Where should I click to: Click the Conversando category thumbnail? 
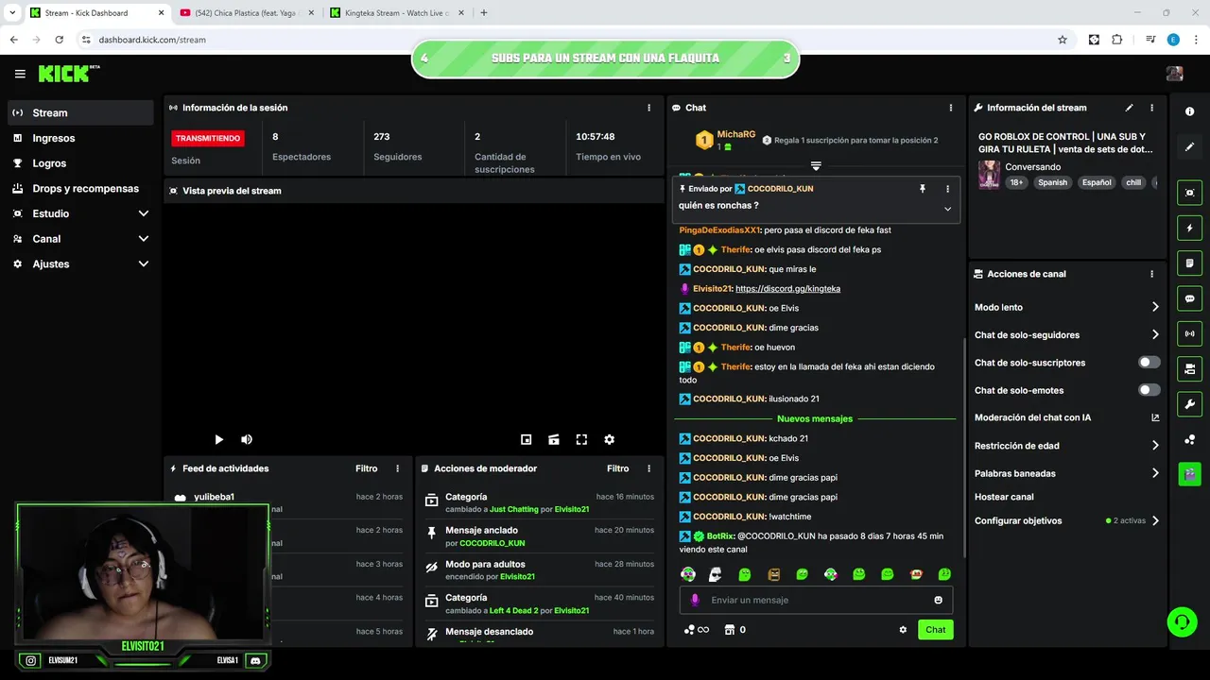[989, 175]
